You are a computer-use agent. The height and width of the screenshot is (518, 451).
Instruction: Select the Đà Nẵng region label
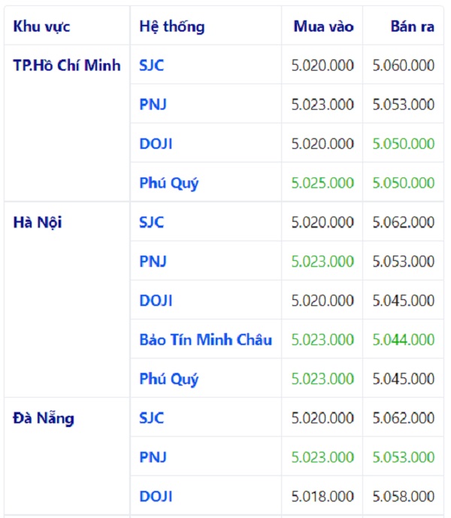pyautogui.click(x=44, y=418)
